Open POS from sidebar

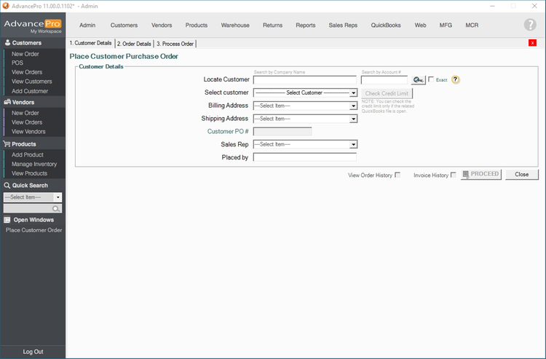click(17, 63)
